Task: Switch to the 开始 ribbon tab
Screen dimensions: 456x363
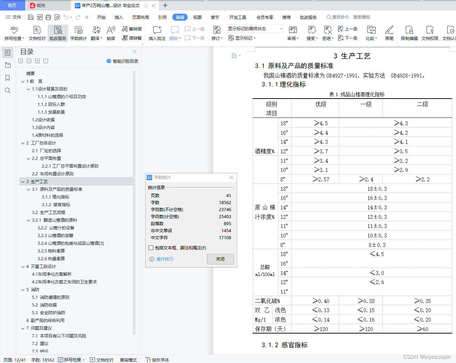Action: tap(101, 17)
